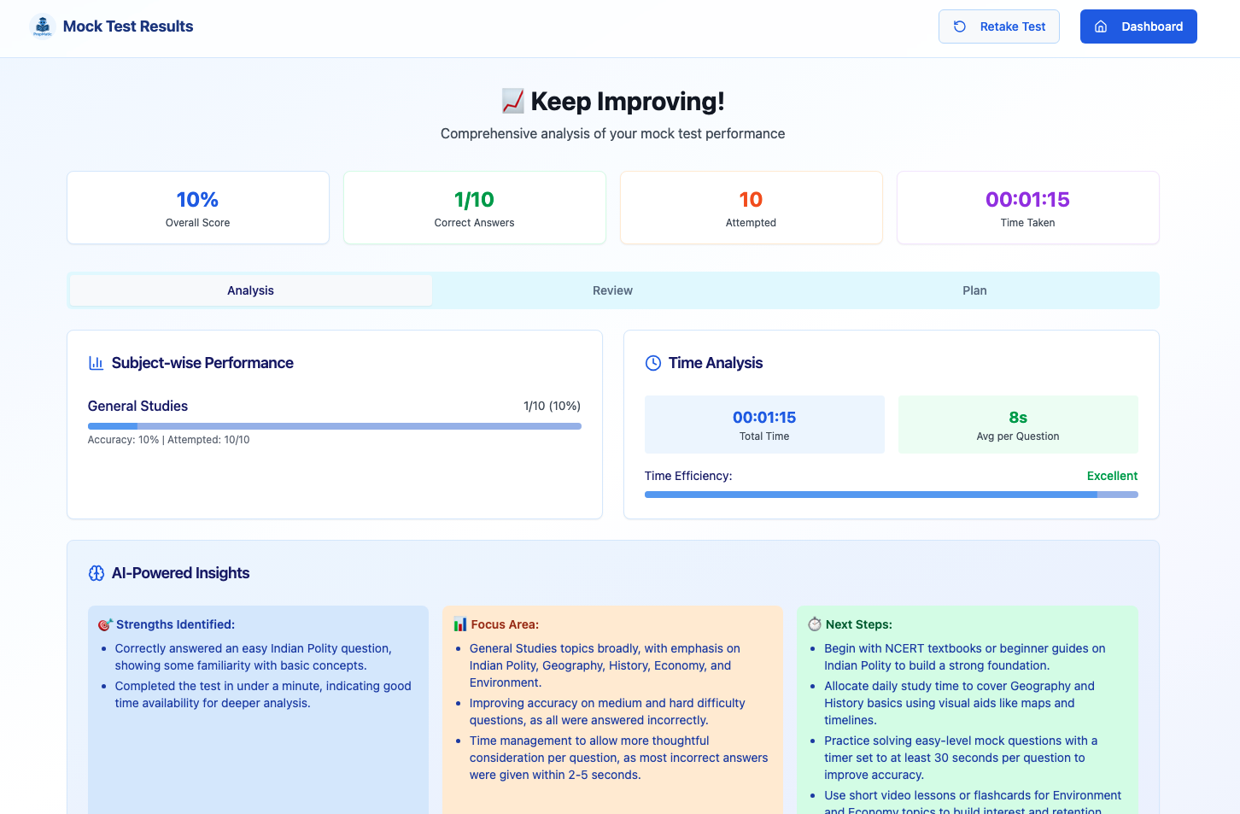1240x814 pixels.
Task: Click the 8s Avg per Question tile
Action: pos(1018,425)
